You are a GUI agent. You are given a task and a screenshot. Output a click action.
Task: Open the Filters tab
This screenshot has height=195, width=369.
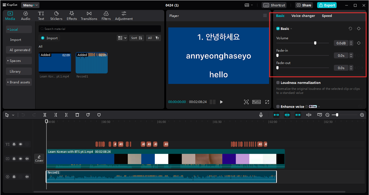pos(106,16)
